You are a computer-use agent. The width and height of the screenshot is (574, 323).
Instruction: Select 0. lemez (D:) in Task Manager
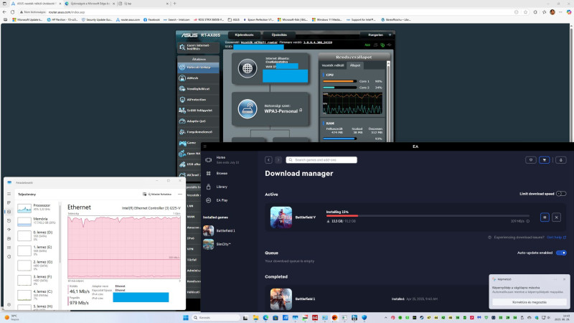coord(37,235)
